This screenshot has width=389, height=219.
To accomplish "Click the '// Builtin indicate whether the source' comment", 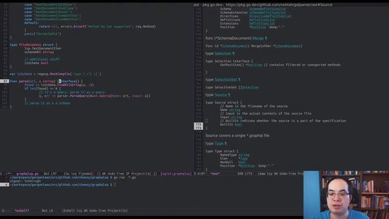I will coord(283,120).
